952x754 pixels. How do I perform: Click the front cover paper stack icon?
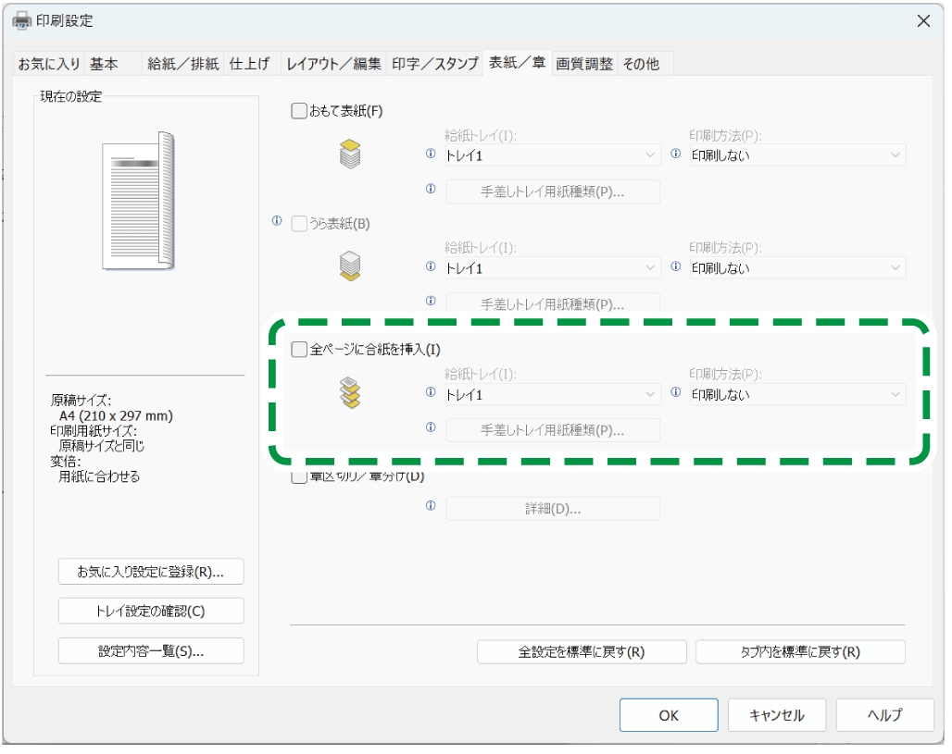pos(350,154)
